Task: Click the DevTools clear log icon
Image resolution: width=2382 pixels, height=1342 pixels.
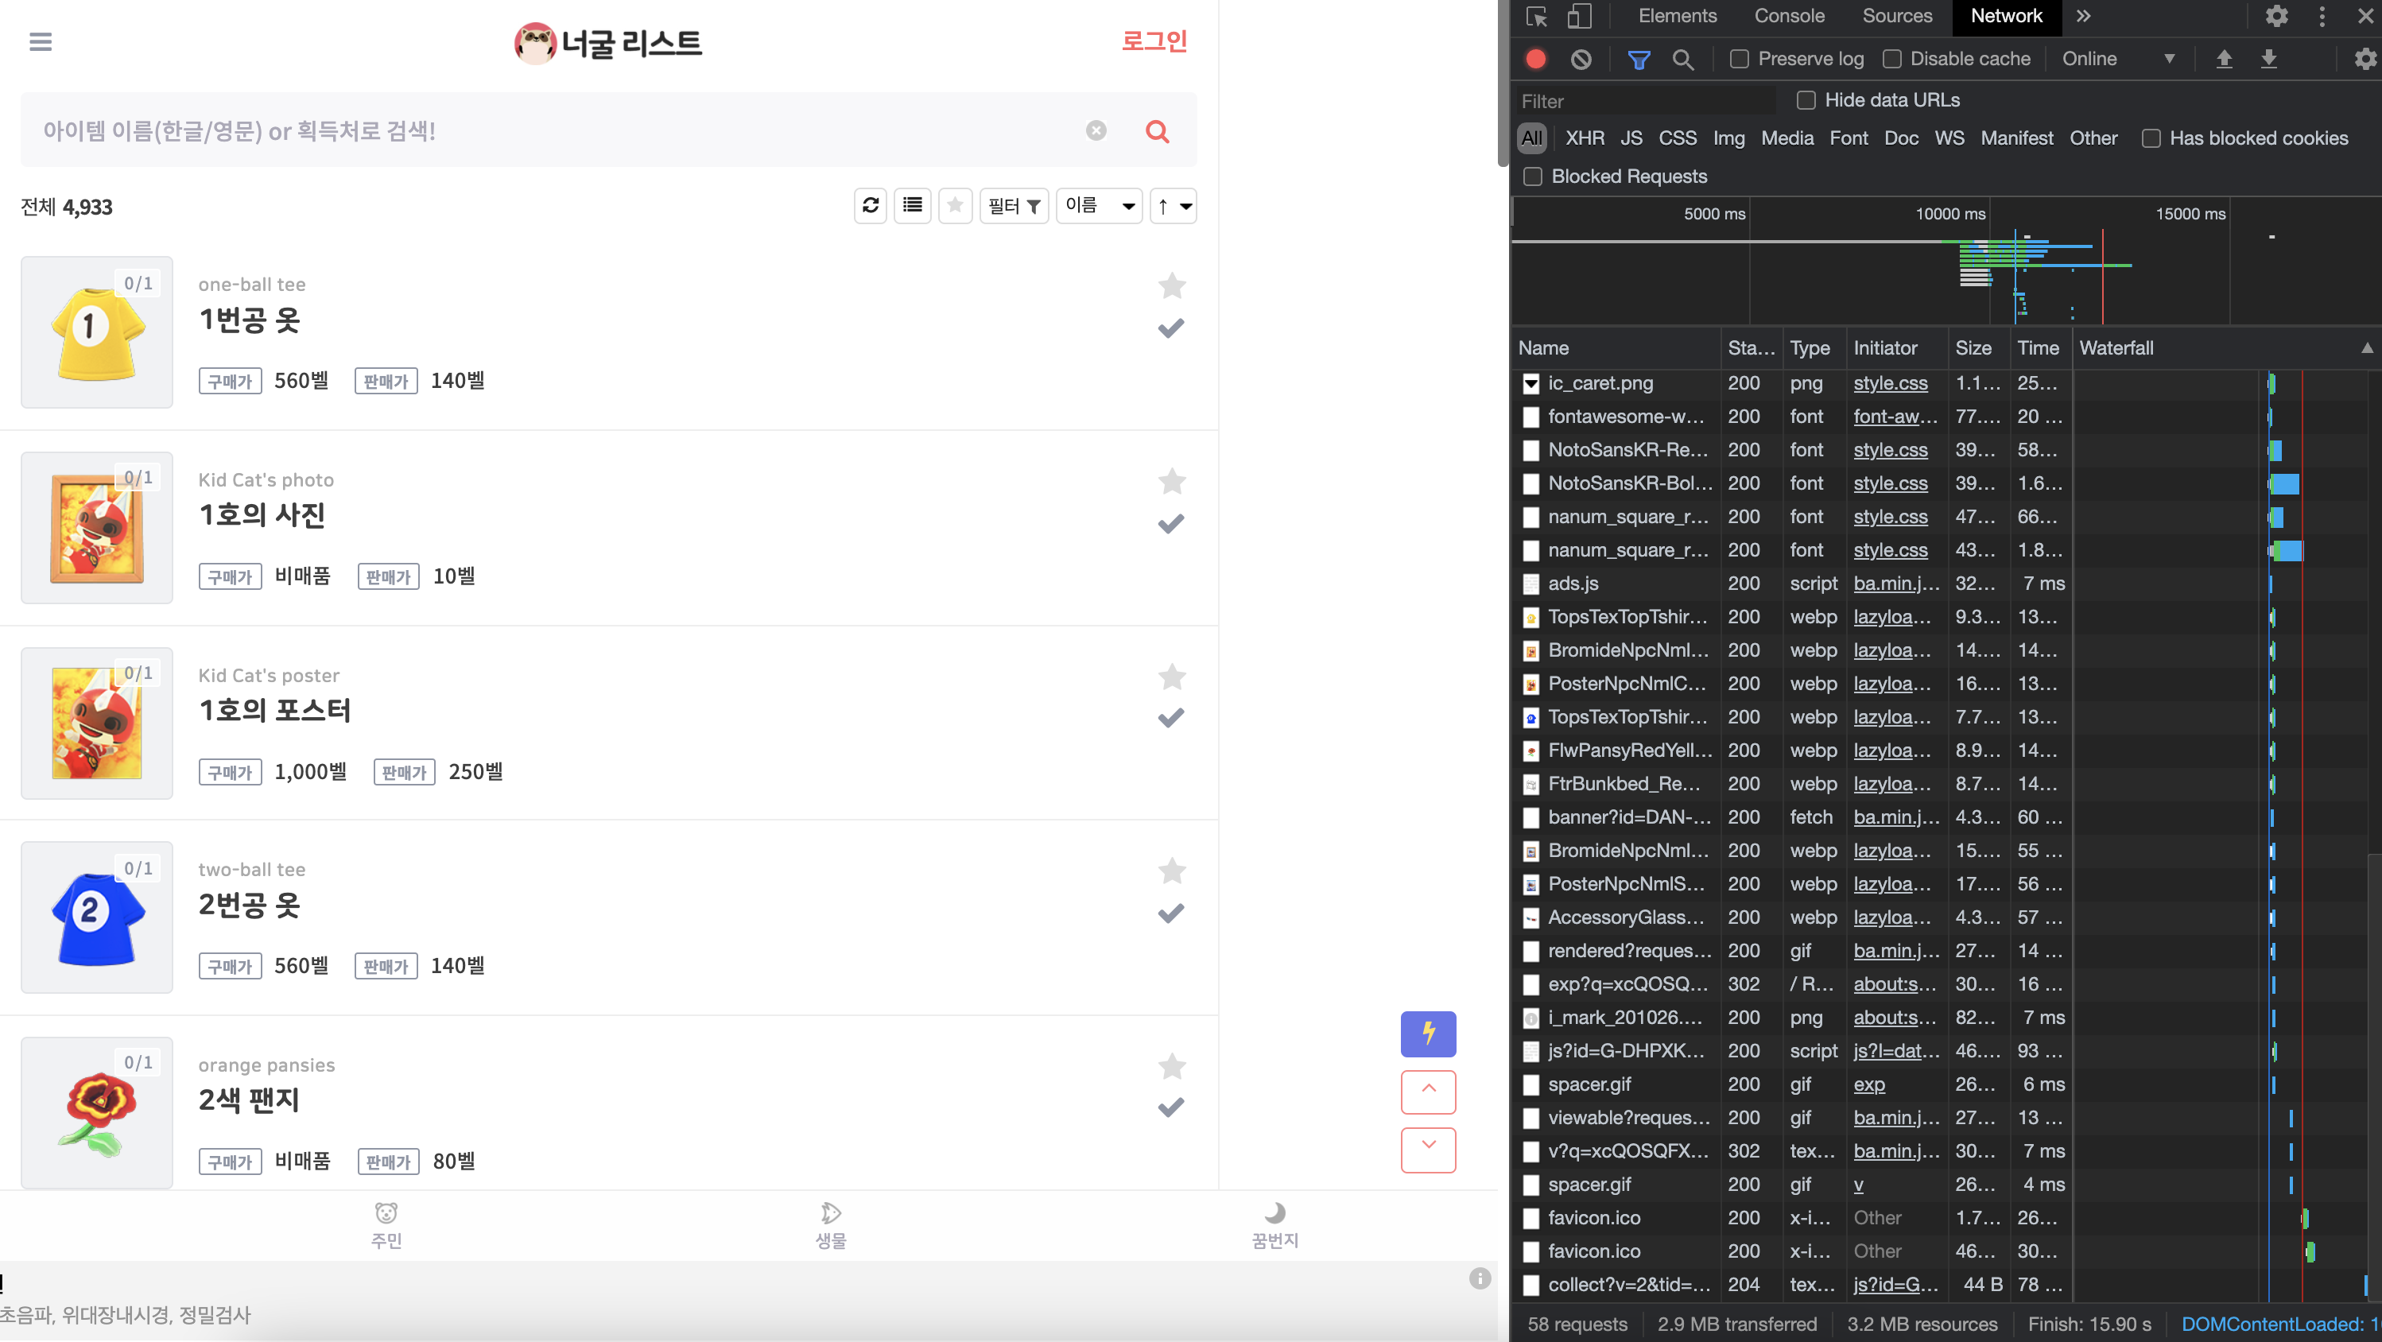Action: click(1581, 59)
